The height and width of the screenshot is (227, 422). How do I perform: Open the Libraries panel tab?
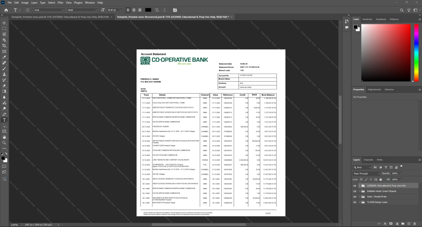[389, 89]
